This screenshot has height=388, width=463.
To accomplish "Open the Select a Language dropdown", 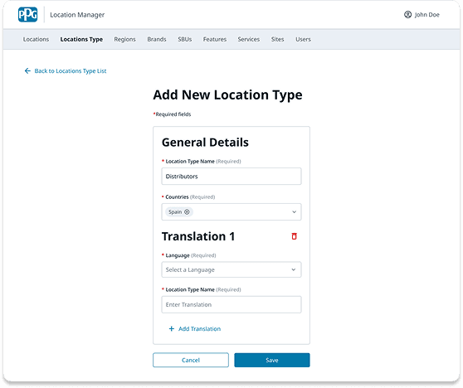I will [x=231, y=269].
